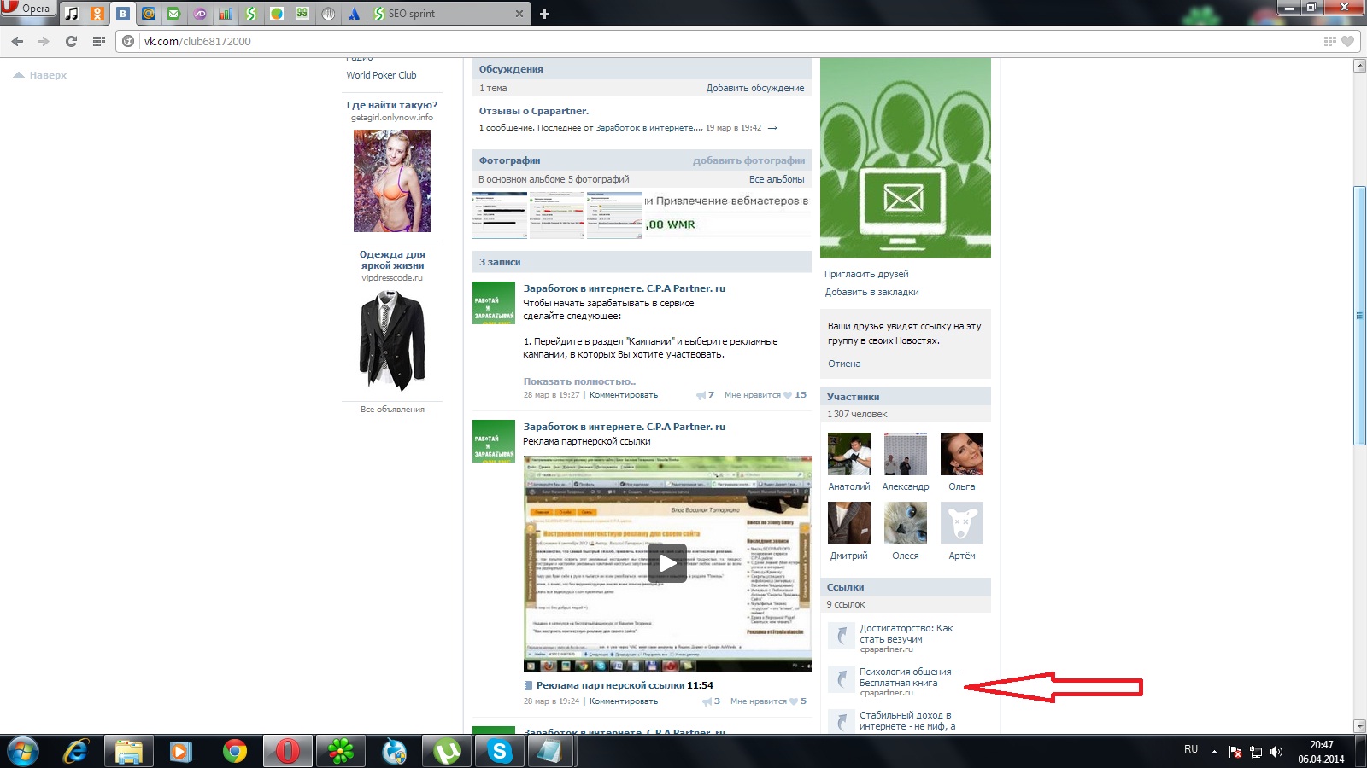
Task: Open member Артём's avatar
Action: [x=962, y=523]
